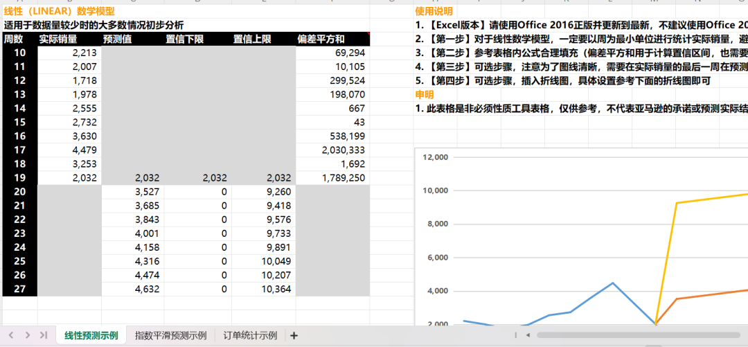Click the 申明 heading cell

pyautogui.click(x=424, y=94)
